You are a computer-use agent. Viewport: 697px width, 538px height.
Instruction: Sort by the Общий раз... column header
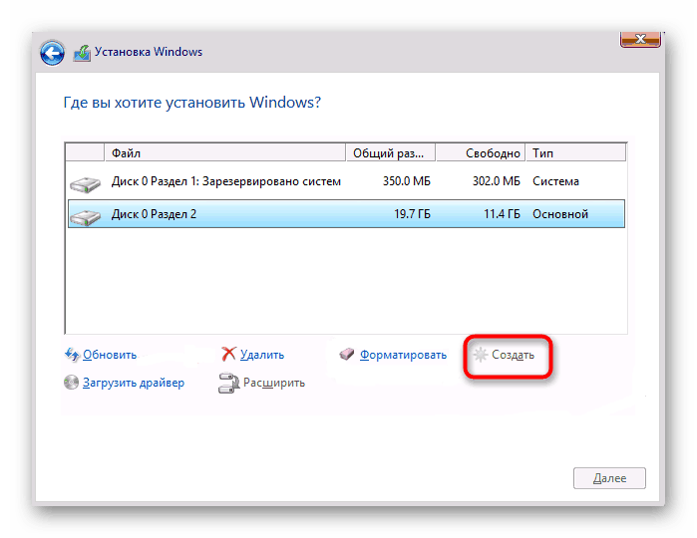click(391, 153)
